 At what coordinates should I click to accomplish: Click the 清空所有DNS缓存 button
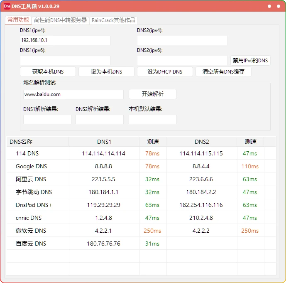point(223,72)
